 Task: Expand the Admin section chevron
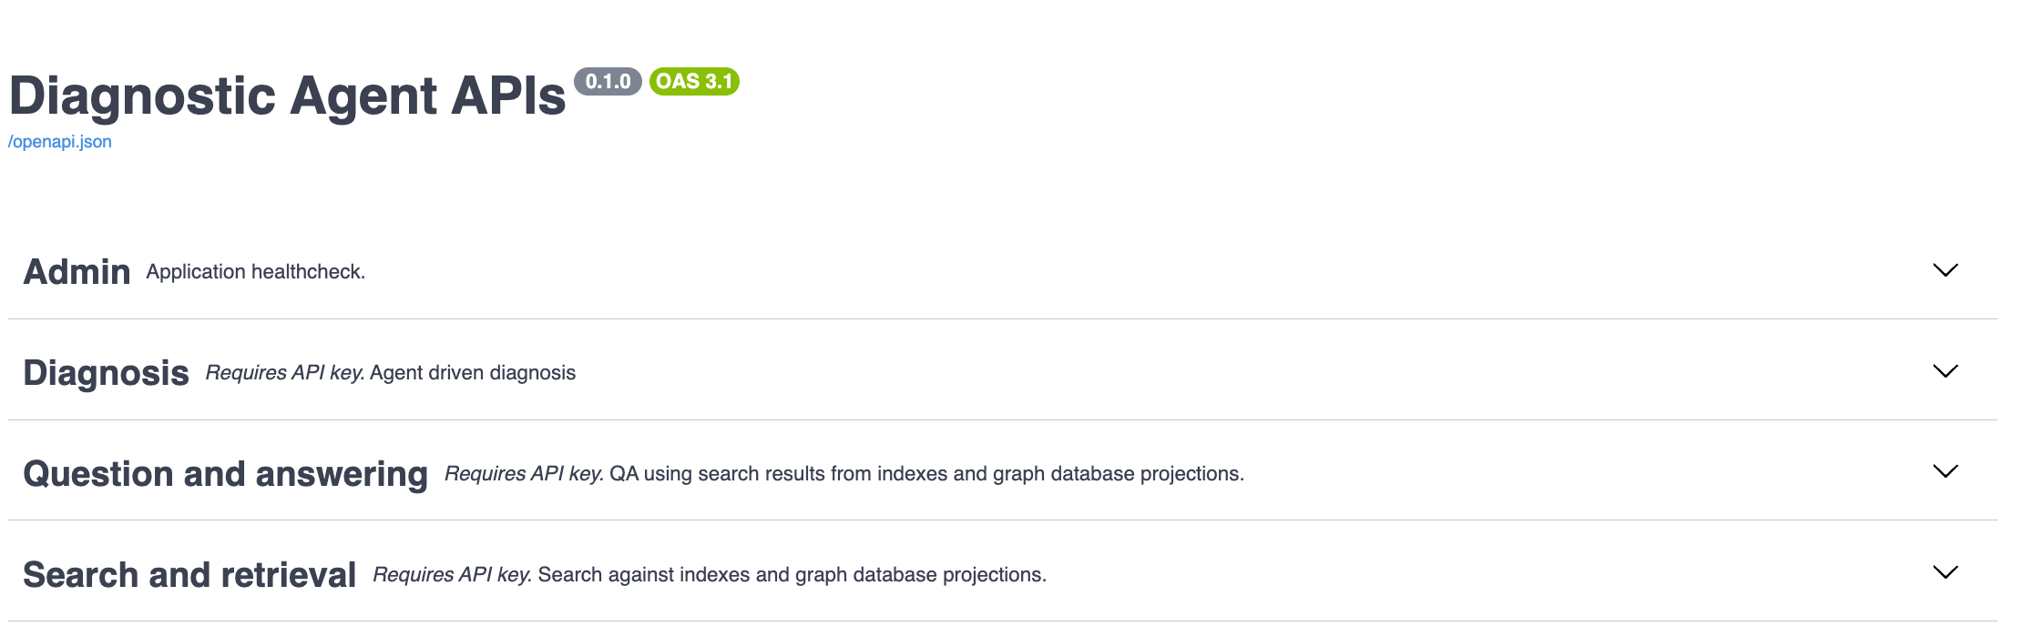[x=1946, y=269]
